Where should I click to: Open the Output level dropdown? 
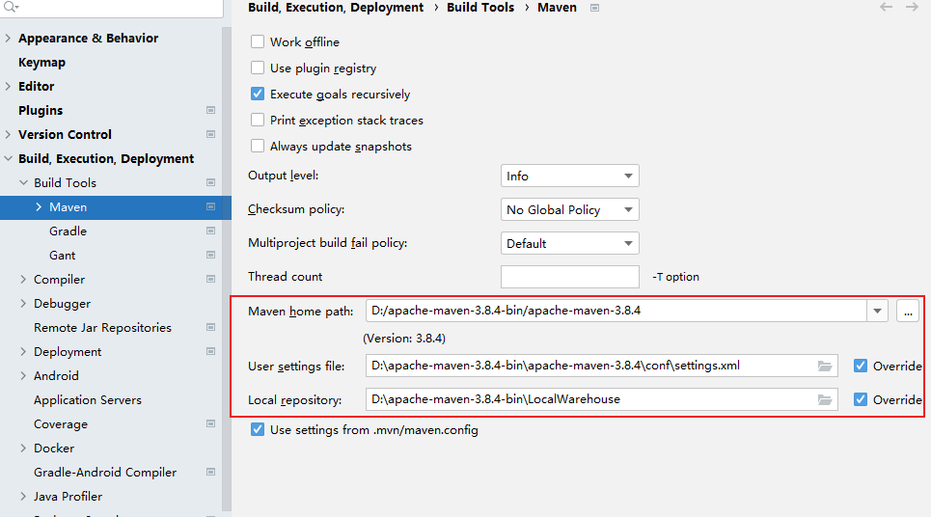point(569,177)
